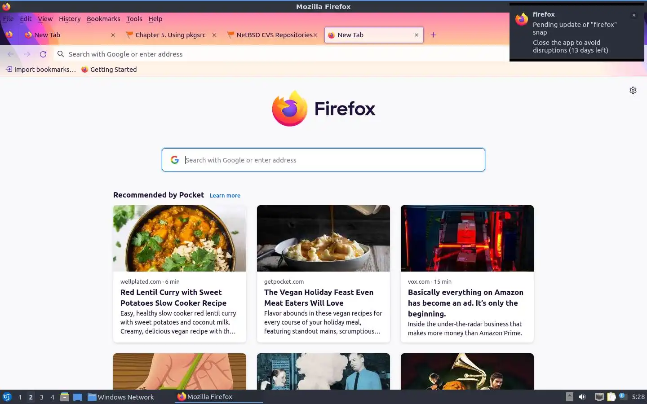647x404 pixels.
Task: Open the History menu
Action: tap(70, 19)
